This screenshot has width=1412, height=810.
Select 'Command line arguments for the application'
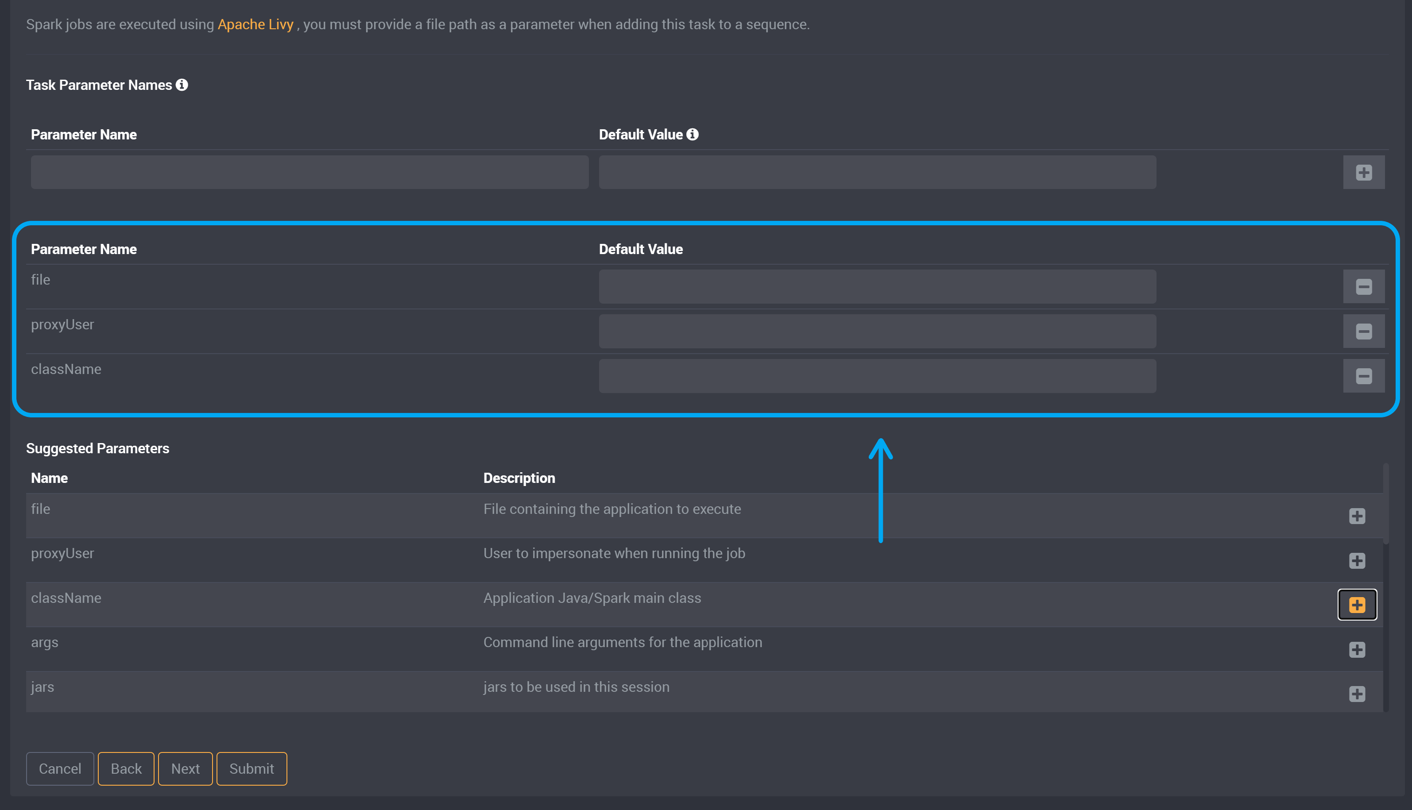(623, 643)
